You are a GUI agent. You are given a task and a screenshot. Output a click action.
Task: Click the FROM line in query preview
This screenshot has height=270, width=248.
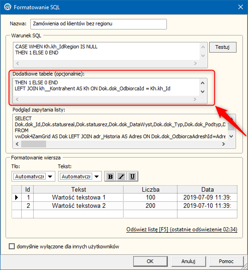pos(22,130)
